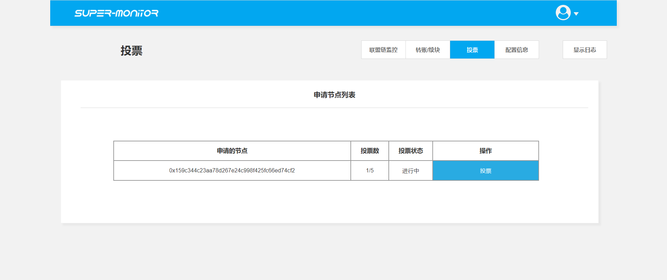Select the node address starting with 0x159c344c

pos(232,171)
